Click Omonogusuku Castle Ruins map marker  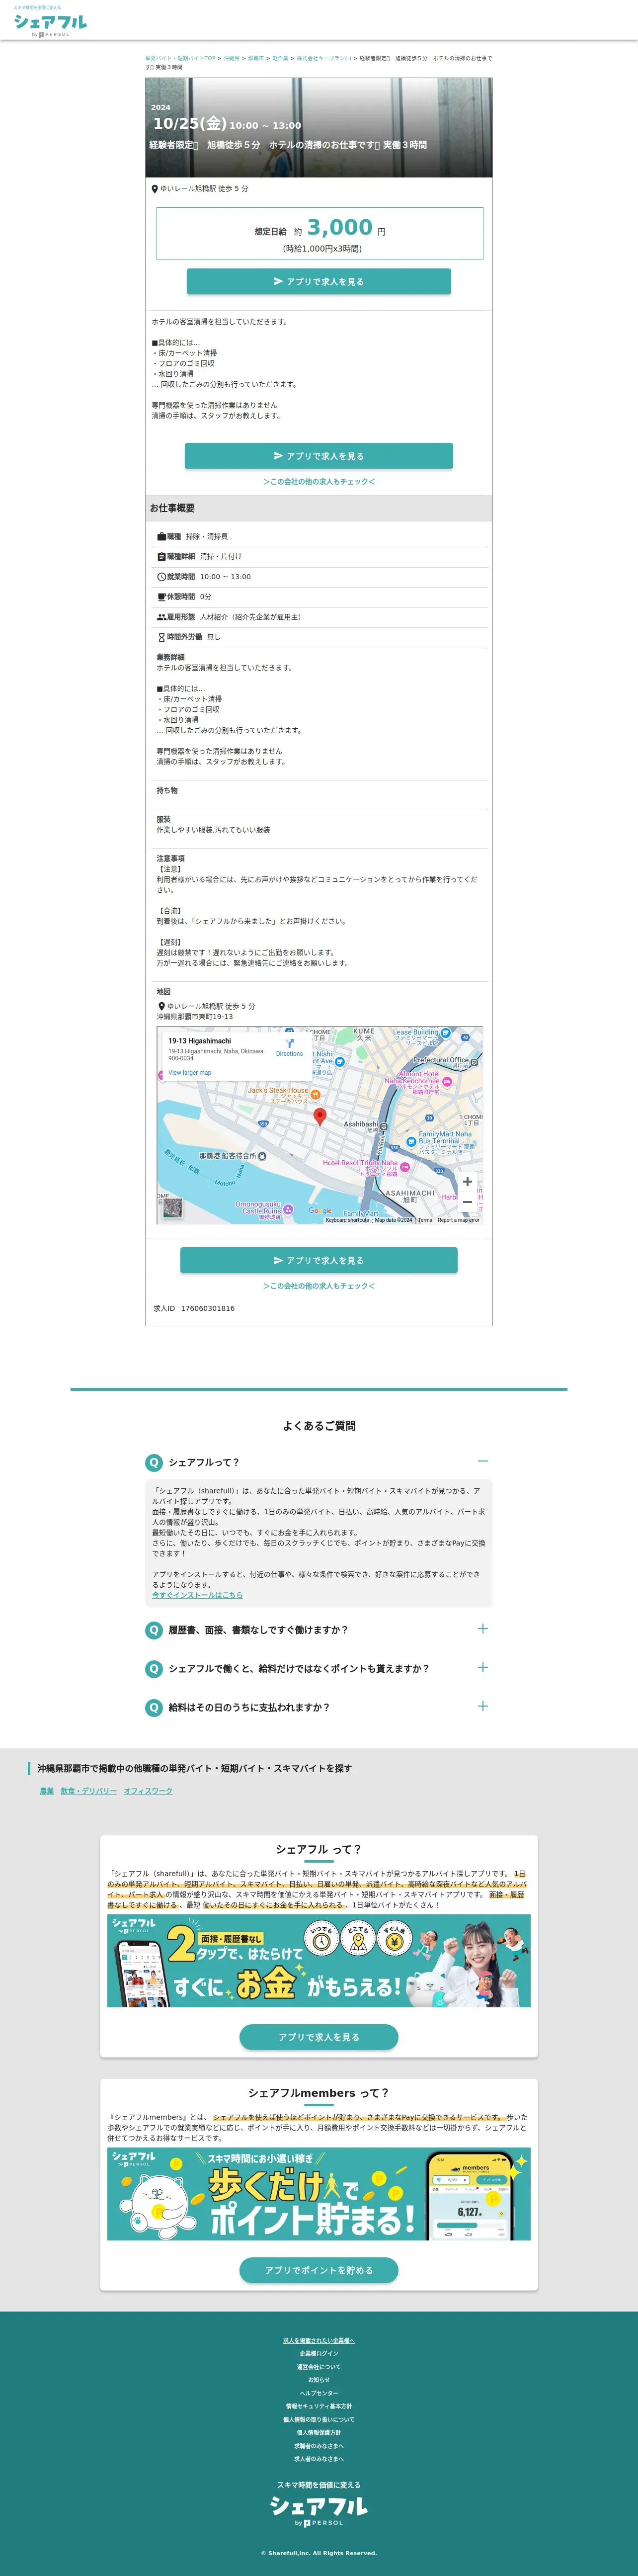coord(288,1210)
